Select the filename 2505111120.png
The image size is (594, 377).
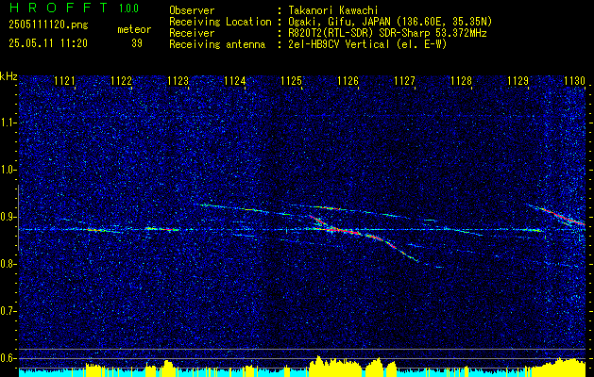point(48,25)
